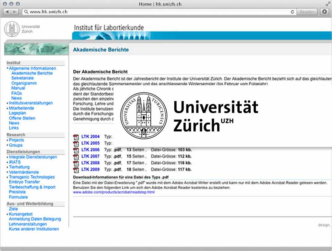Viewport: 332px width, 251px height.
Task: Open the LTK 2004 report link
Action: 90,137
